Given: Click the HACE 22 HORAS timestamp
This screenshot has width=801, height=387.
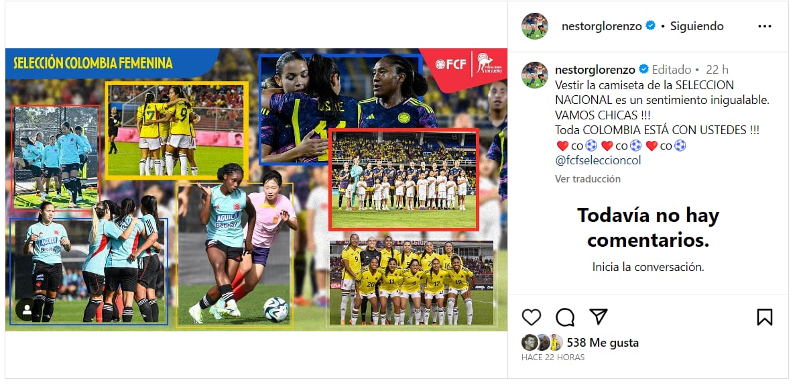Looking at the screenshot, I should [x=553, y=357].
